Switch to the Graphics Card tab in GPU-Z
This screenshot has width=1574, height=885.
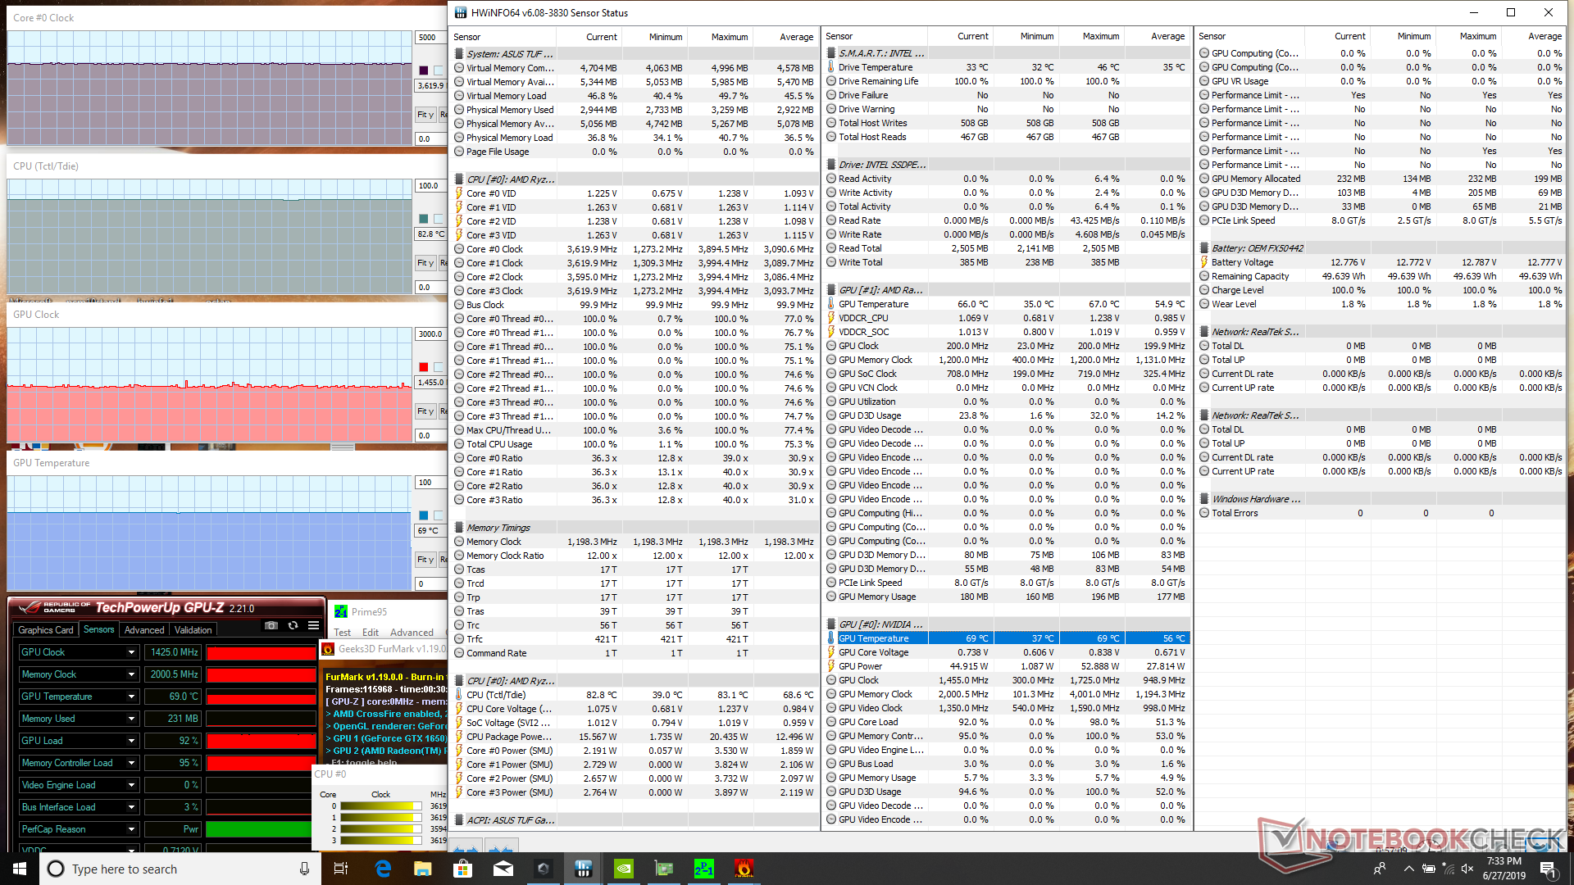[x=46, y=630]
